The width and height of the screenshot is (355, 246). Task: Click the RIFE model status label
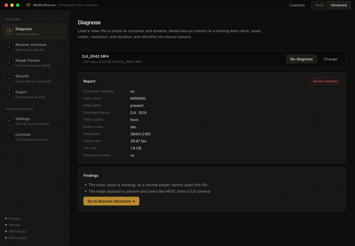(x=17, y=238)
